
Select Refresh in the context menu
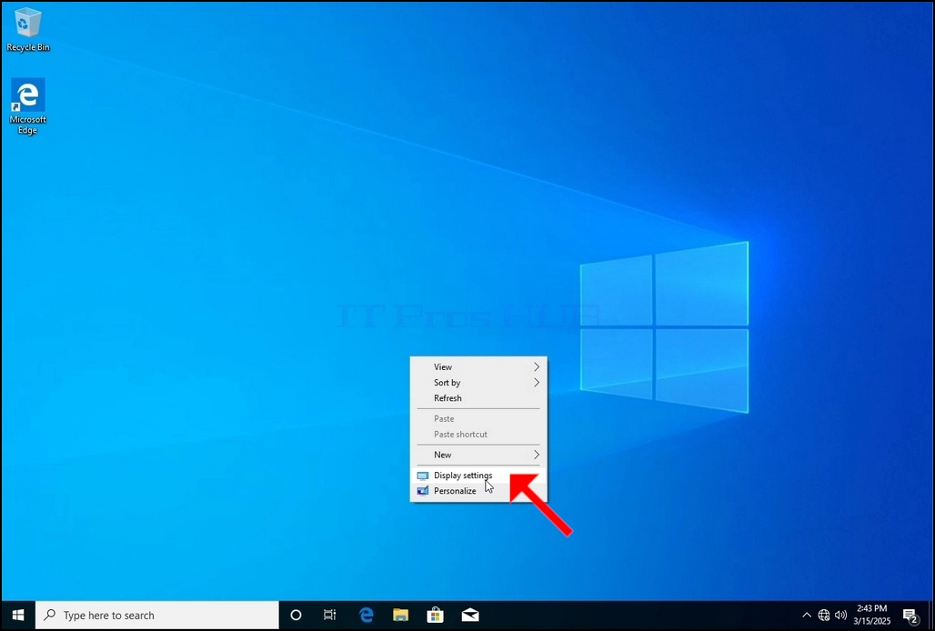pyautogui.click(x=478, y=398)
